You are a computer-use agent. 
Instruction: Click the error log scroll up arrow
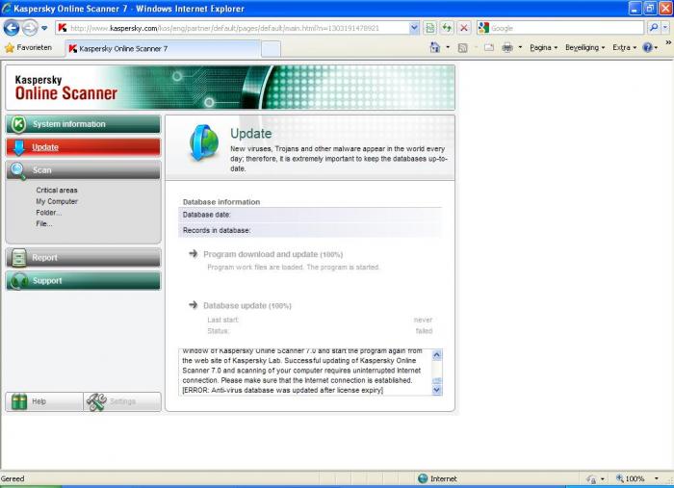[437, 354]
